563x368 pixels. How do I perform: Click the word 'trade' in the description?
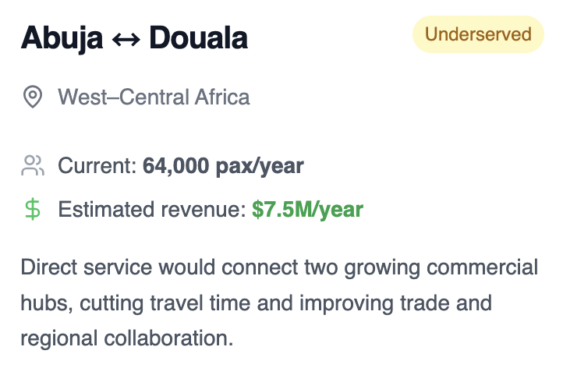(425, 303)
